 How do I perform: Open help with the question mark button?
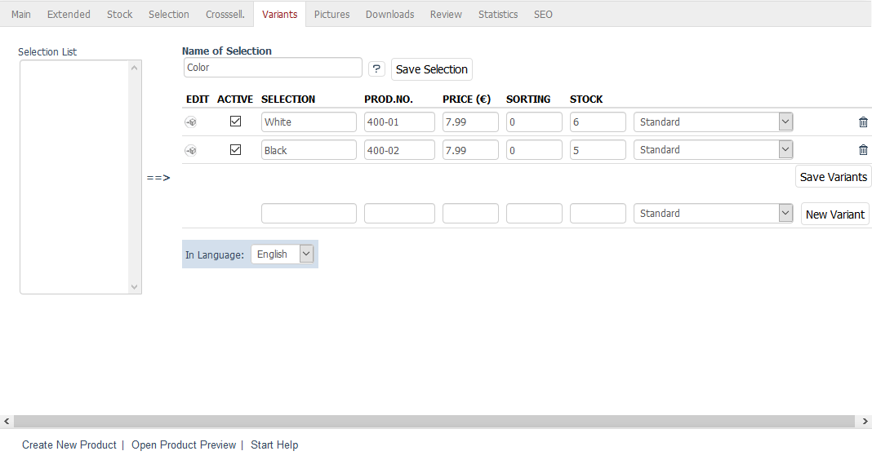point(376,69)
